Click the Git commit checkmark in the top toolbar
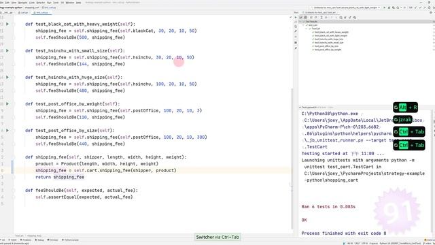The height and width of the screenshot is (245, 435). [420, 7]
